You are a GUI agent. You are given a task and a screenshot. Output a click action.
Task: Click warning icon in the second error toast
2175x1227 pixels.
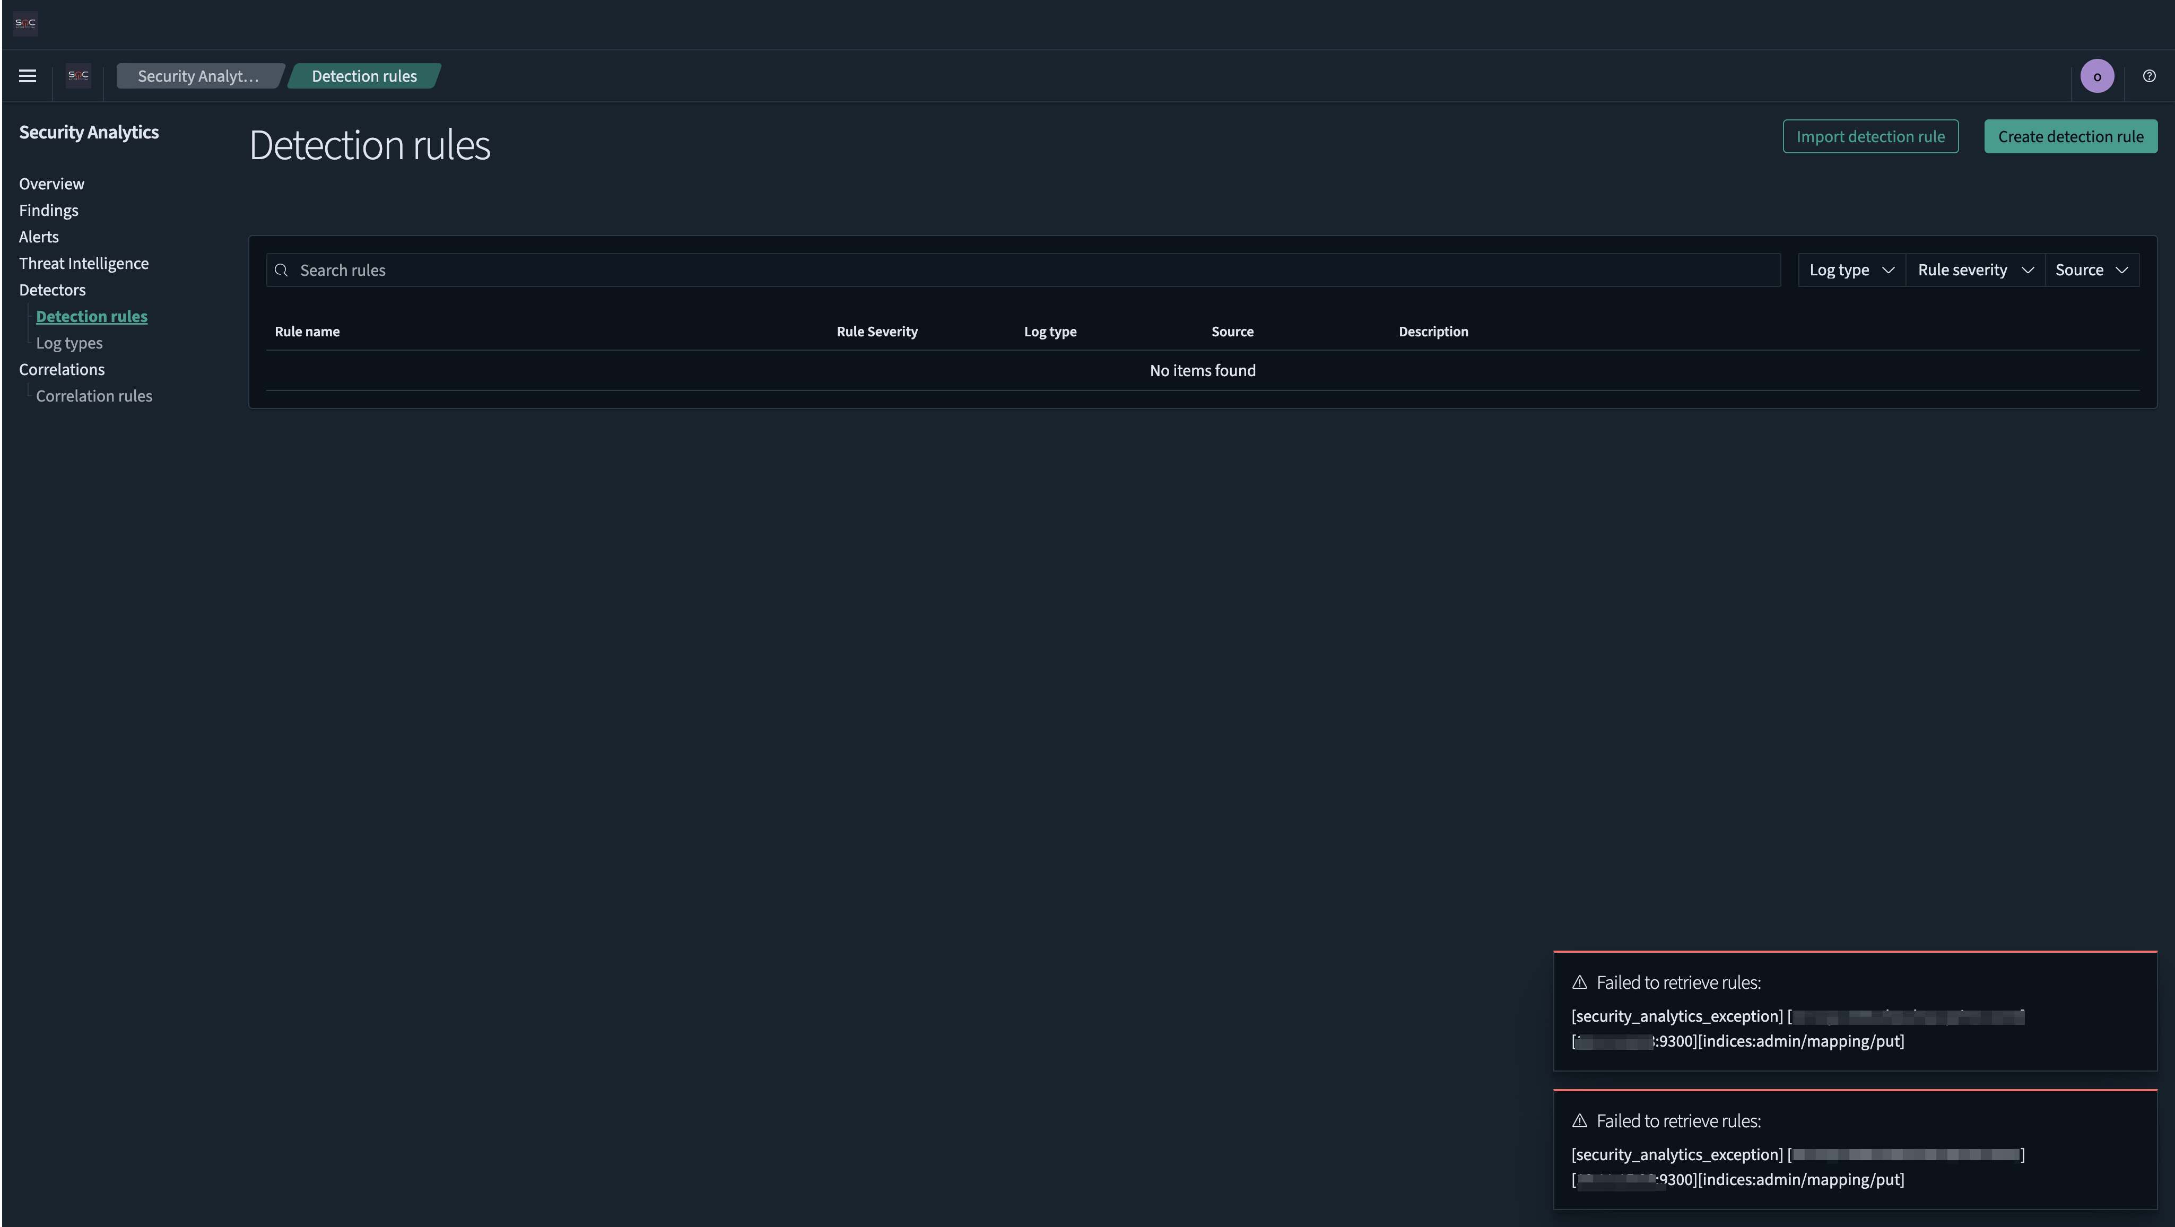(1579, 1120)
